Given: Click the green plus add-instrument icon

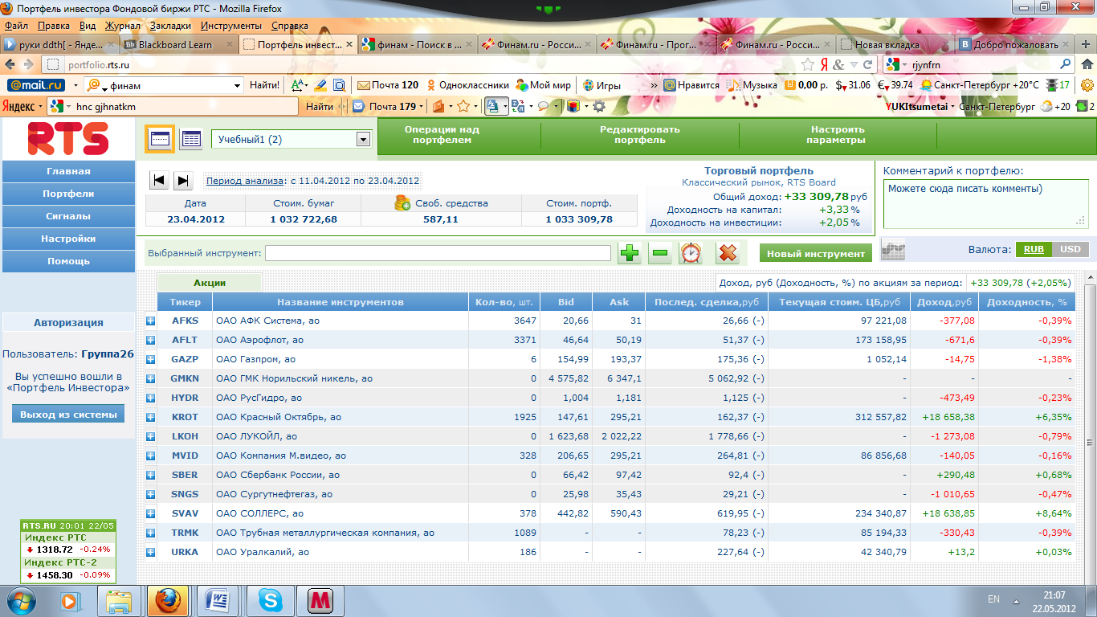Looking at the screenshot, I should point(630,253).
